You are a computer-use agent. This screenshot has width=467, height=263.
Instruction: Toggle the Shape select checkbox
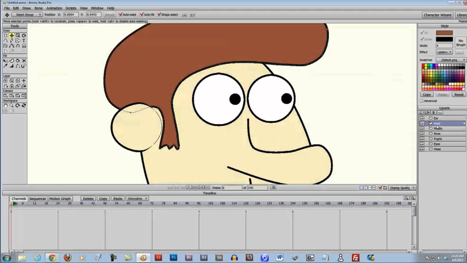coord(159,15)
